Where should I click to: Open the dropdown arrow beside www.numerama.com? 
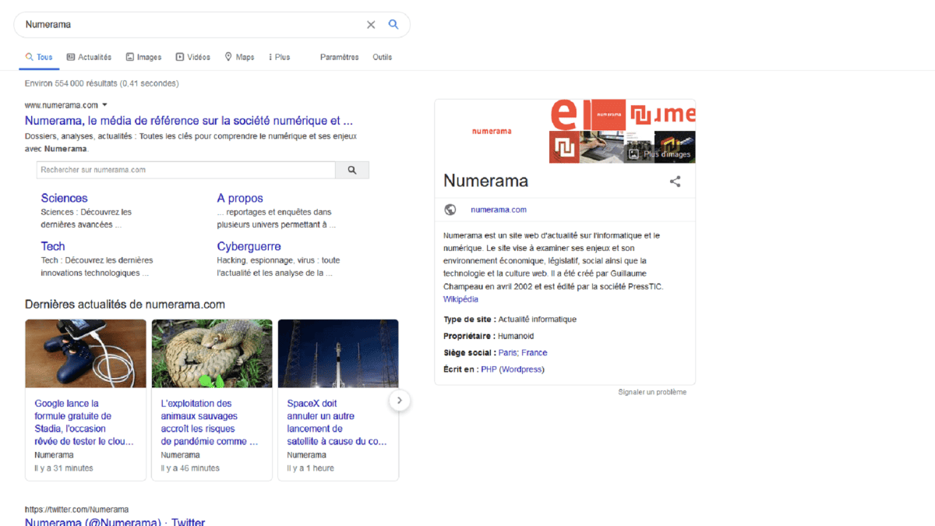point(105,105)
